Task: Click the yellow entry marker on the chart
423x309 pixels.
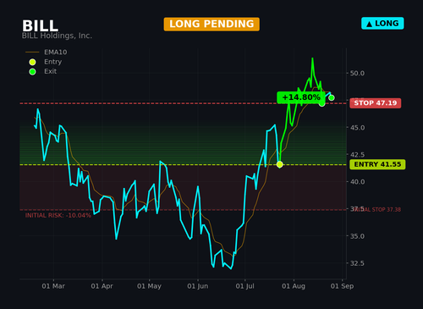Action: click(279, 164)
